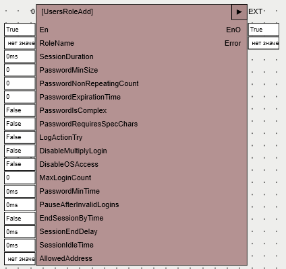The width and height of the screenshot is (286, 269).
Task: Toggle the PasswordRequiresSpecChars False value
Action: tap(20, 124)
